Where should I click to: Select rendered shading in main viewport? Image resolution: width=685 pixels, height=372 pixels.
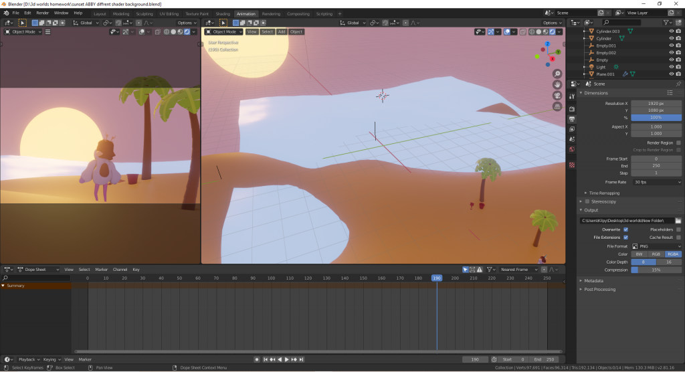[x=553, y=32]
